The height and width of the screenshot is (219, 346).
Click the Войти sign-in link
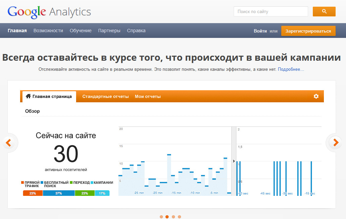click(260, 31)
